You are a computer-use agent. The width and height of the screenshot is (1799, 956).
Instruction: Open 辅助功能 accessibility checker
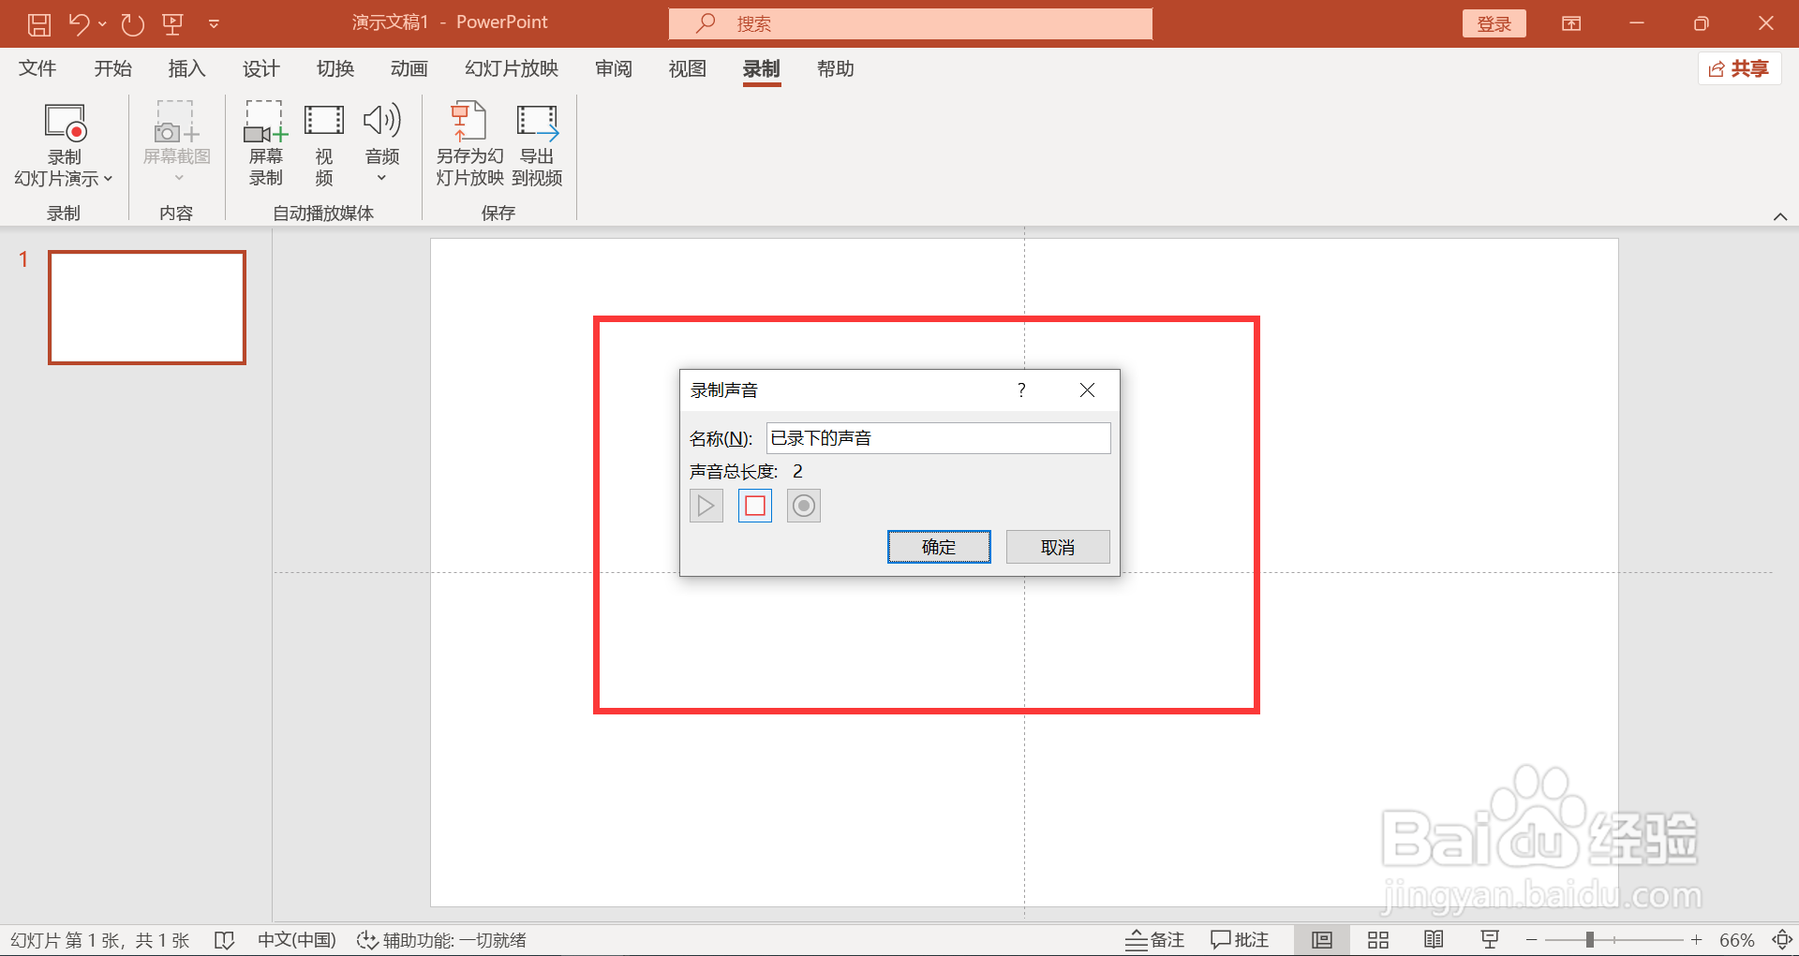441,940
